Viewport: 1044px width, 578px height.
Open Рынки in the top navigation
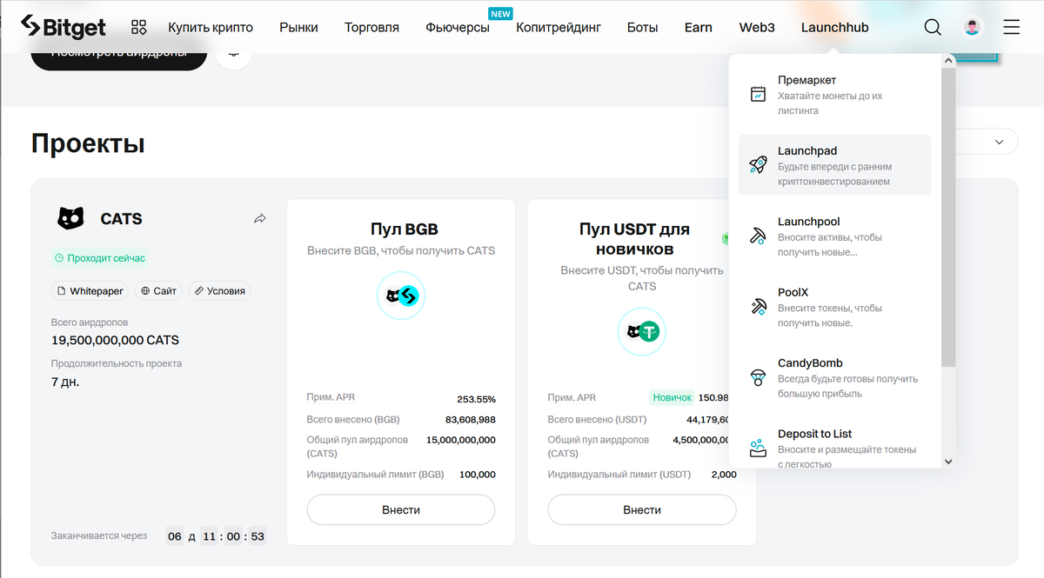click(298, 27)
